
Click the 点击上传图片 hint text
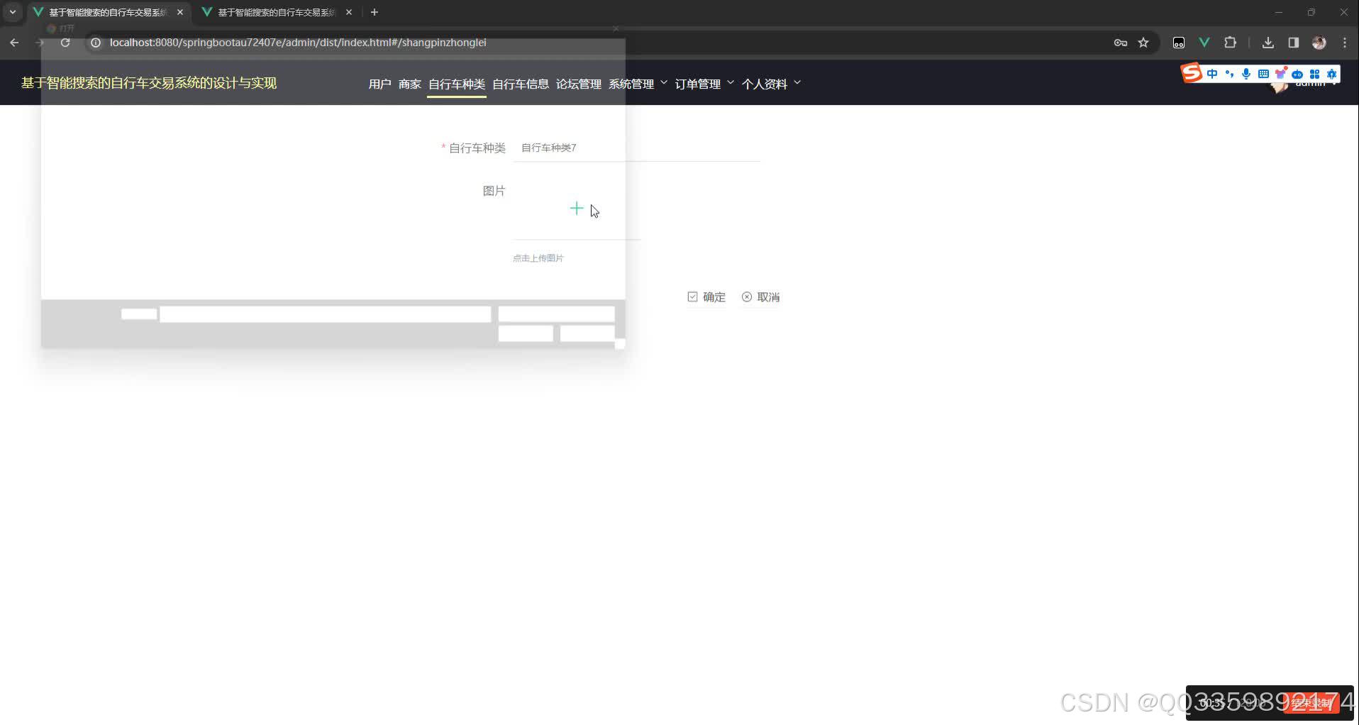pyautogui.click(x=538, y=258)
